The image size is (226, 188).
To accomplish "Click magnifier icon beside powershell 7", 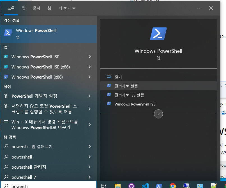I will pyautogui.click(x=6, y=177).
